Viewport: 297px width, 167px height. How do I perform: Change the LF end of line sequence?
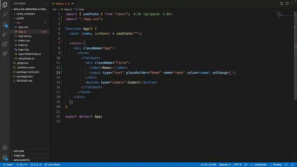(x=245, y=165)
